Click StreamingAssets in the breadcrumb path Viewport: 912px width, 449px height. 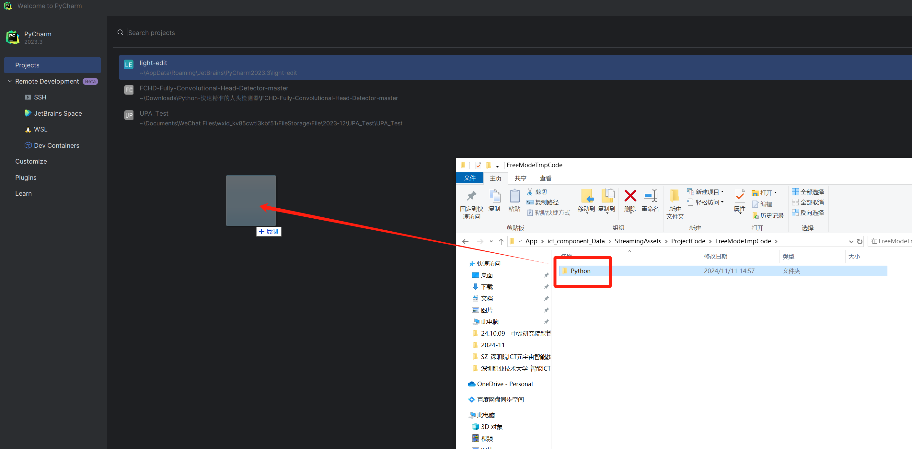(x=638, y=241)
